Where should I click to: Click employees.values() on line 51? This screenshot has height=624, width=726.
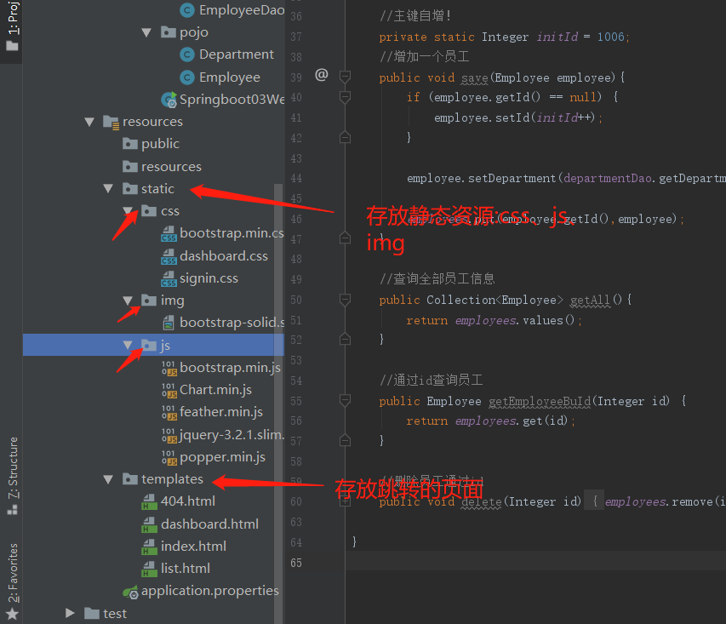pos(515,320)
